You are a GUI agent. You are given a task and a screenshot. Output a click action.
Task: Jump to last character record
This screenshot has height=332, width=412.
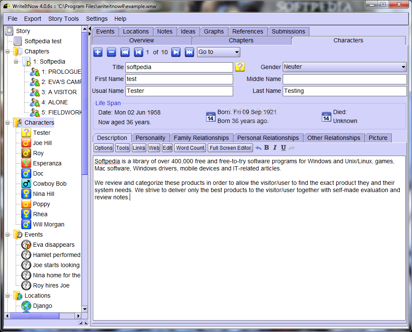point(189,52)
